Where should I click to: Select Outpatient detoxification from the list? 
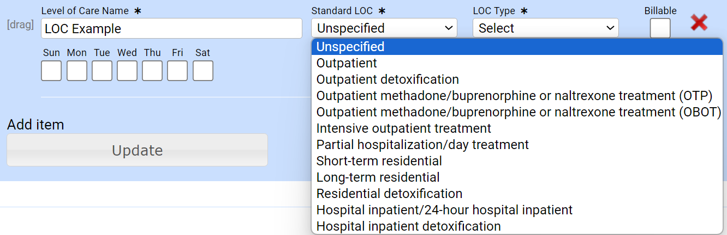coord(388,79)
